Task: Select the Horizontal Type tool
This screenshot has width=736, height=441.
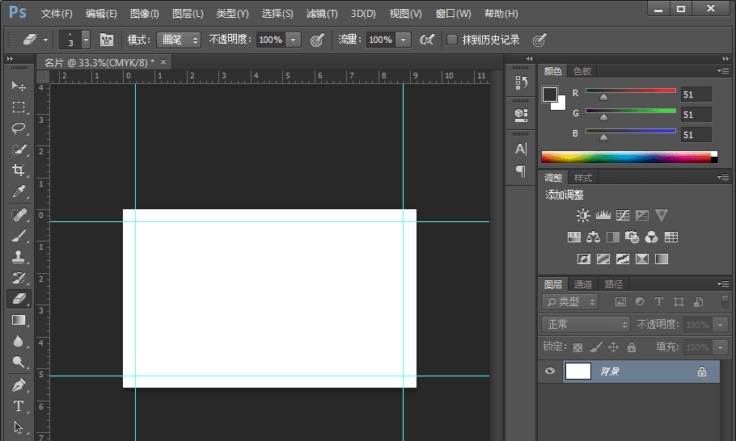Action: click(19, 406)
